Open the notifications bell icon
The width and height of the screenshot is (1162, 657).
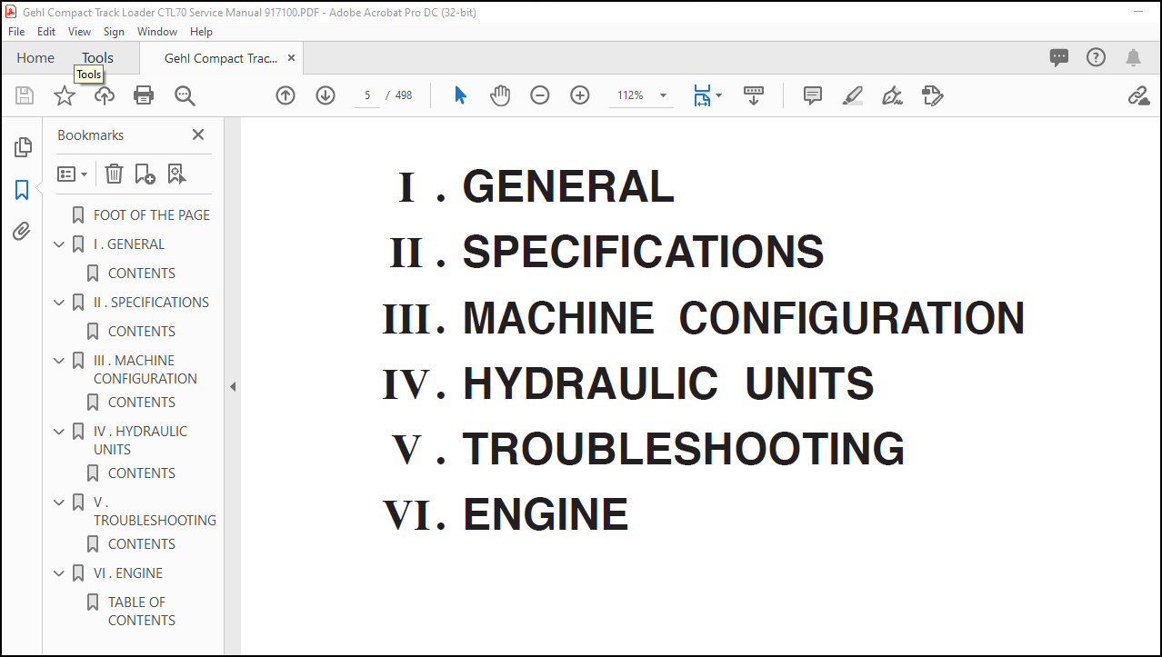click(1133, 58)
